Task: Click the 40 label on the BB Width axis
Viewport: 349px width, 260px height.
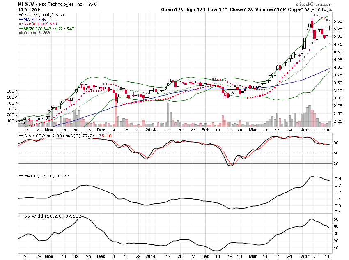Action: coord(336,226)
